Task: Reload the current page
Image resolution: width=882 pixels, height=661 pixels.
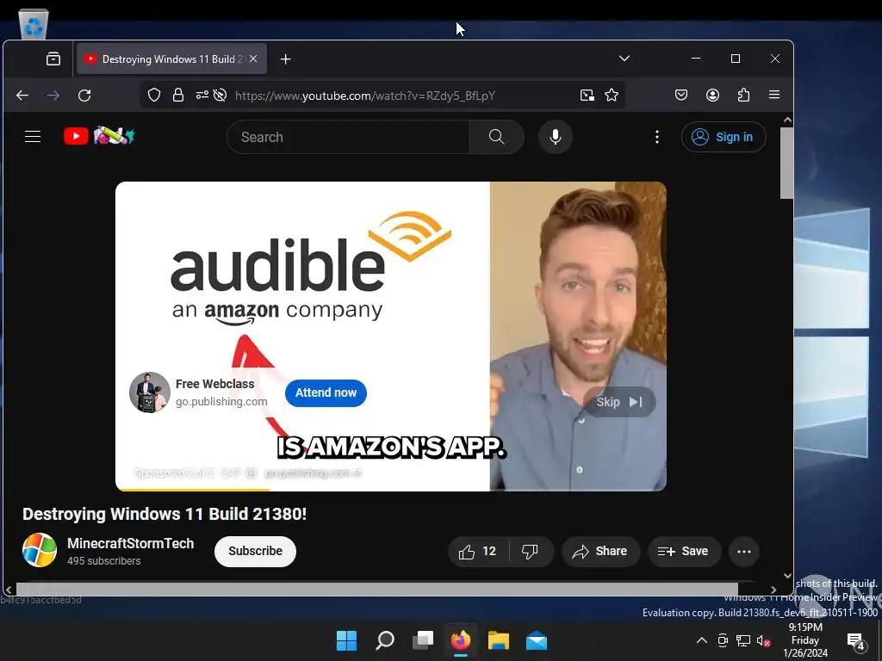Action: tap(84, 96)
